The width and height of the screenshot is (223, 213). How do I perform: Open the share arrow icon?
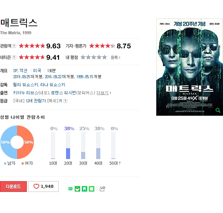pyautogui.click(x=102, y=189)
